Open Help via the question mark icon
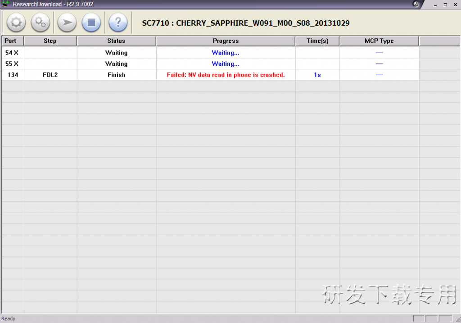The width and height of the screenshot is (461, 323). 118,23
